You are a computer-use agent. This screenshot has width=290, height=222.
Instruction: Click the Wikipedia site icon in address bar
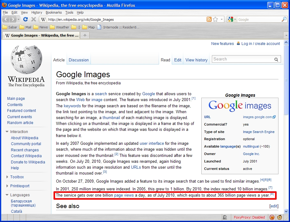pos(43,19)
